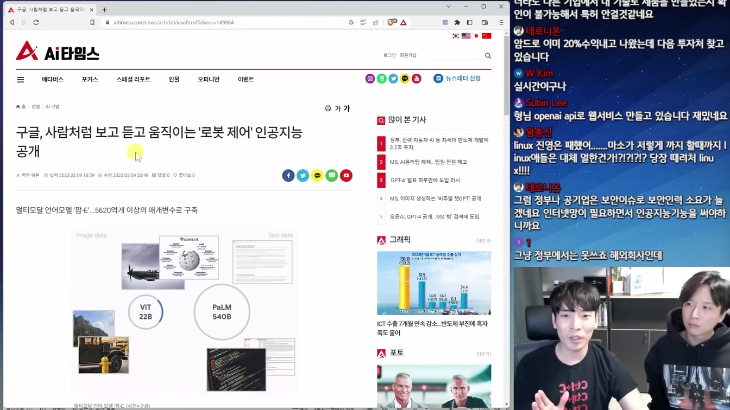Screen dimensions: 730x410
Task: Open article 'MS, AI윤리팀 해체'
Action: coord(428,162)
